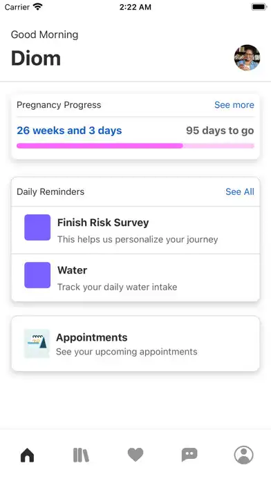Click the pink pregnancy progress bar
The height and width of the screenshot is (481, 271).
coord(135,146)
